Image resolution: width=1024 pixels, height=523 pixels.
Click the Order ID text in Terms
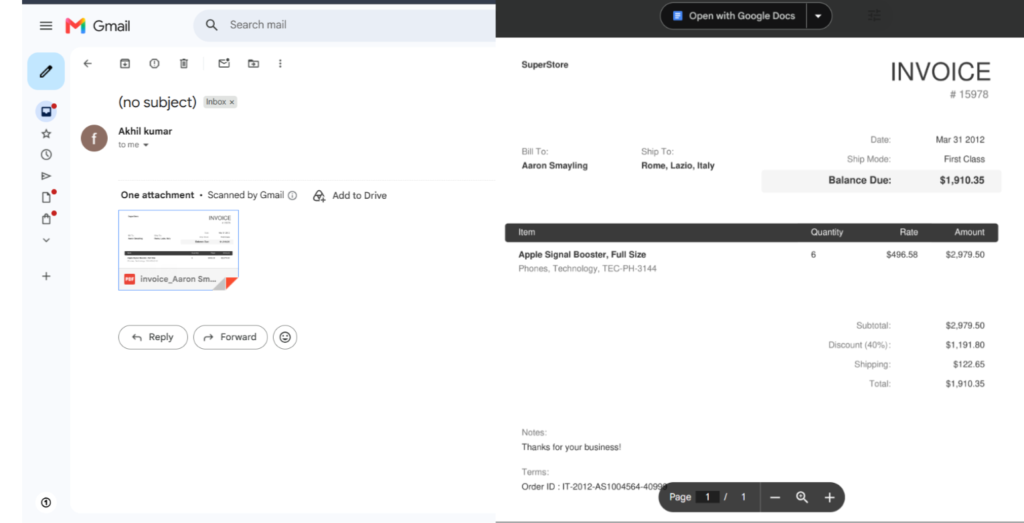[594, 486]
